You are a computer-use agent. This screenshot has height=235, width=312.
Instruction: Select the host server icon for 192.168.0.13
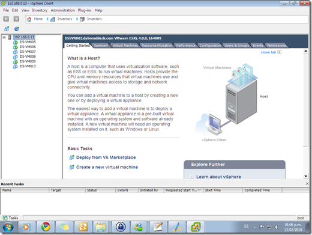tap(10, 37)
